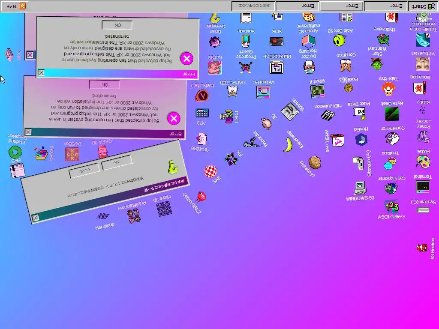
Task: Click OK in the pink Error dialog behind
Action: 105,84
